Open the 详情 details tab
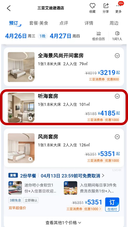The height and width of the screenshot is (227, 128). coord(89,23)
